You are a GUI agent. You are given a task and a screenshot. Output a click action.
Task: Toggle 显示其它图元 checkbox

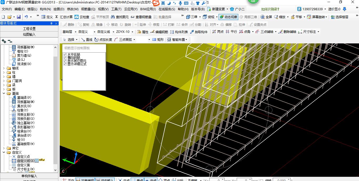pos(65,61)
